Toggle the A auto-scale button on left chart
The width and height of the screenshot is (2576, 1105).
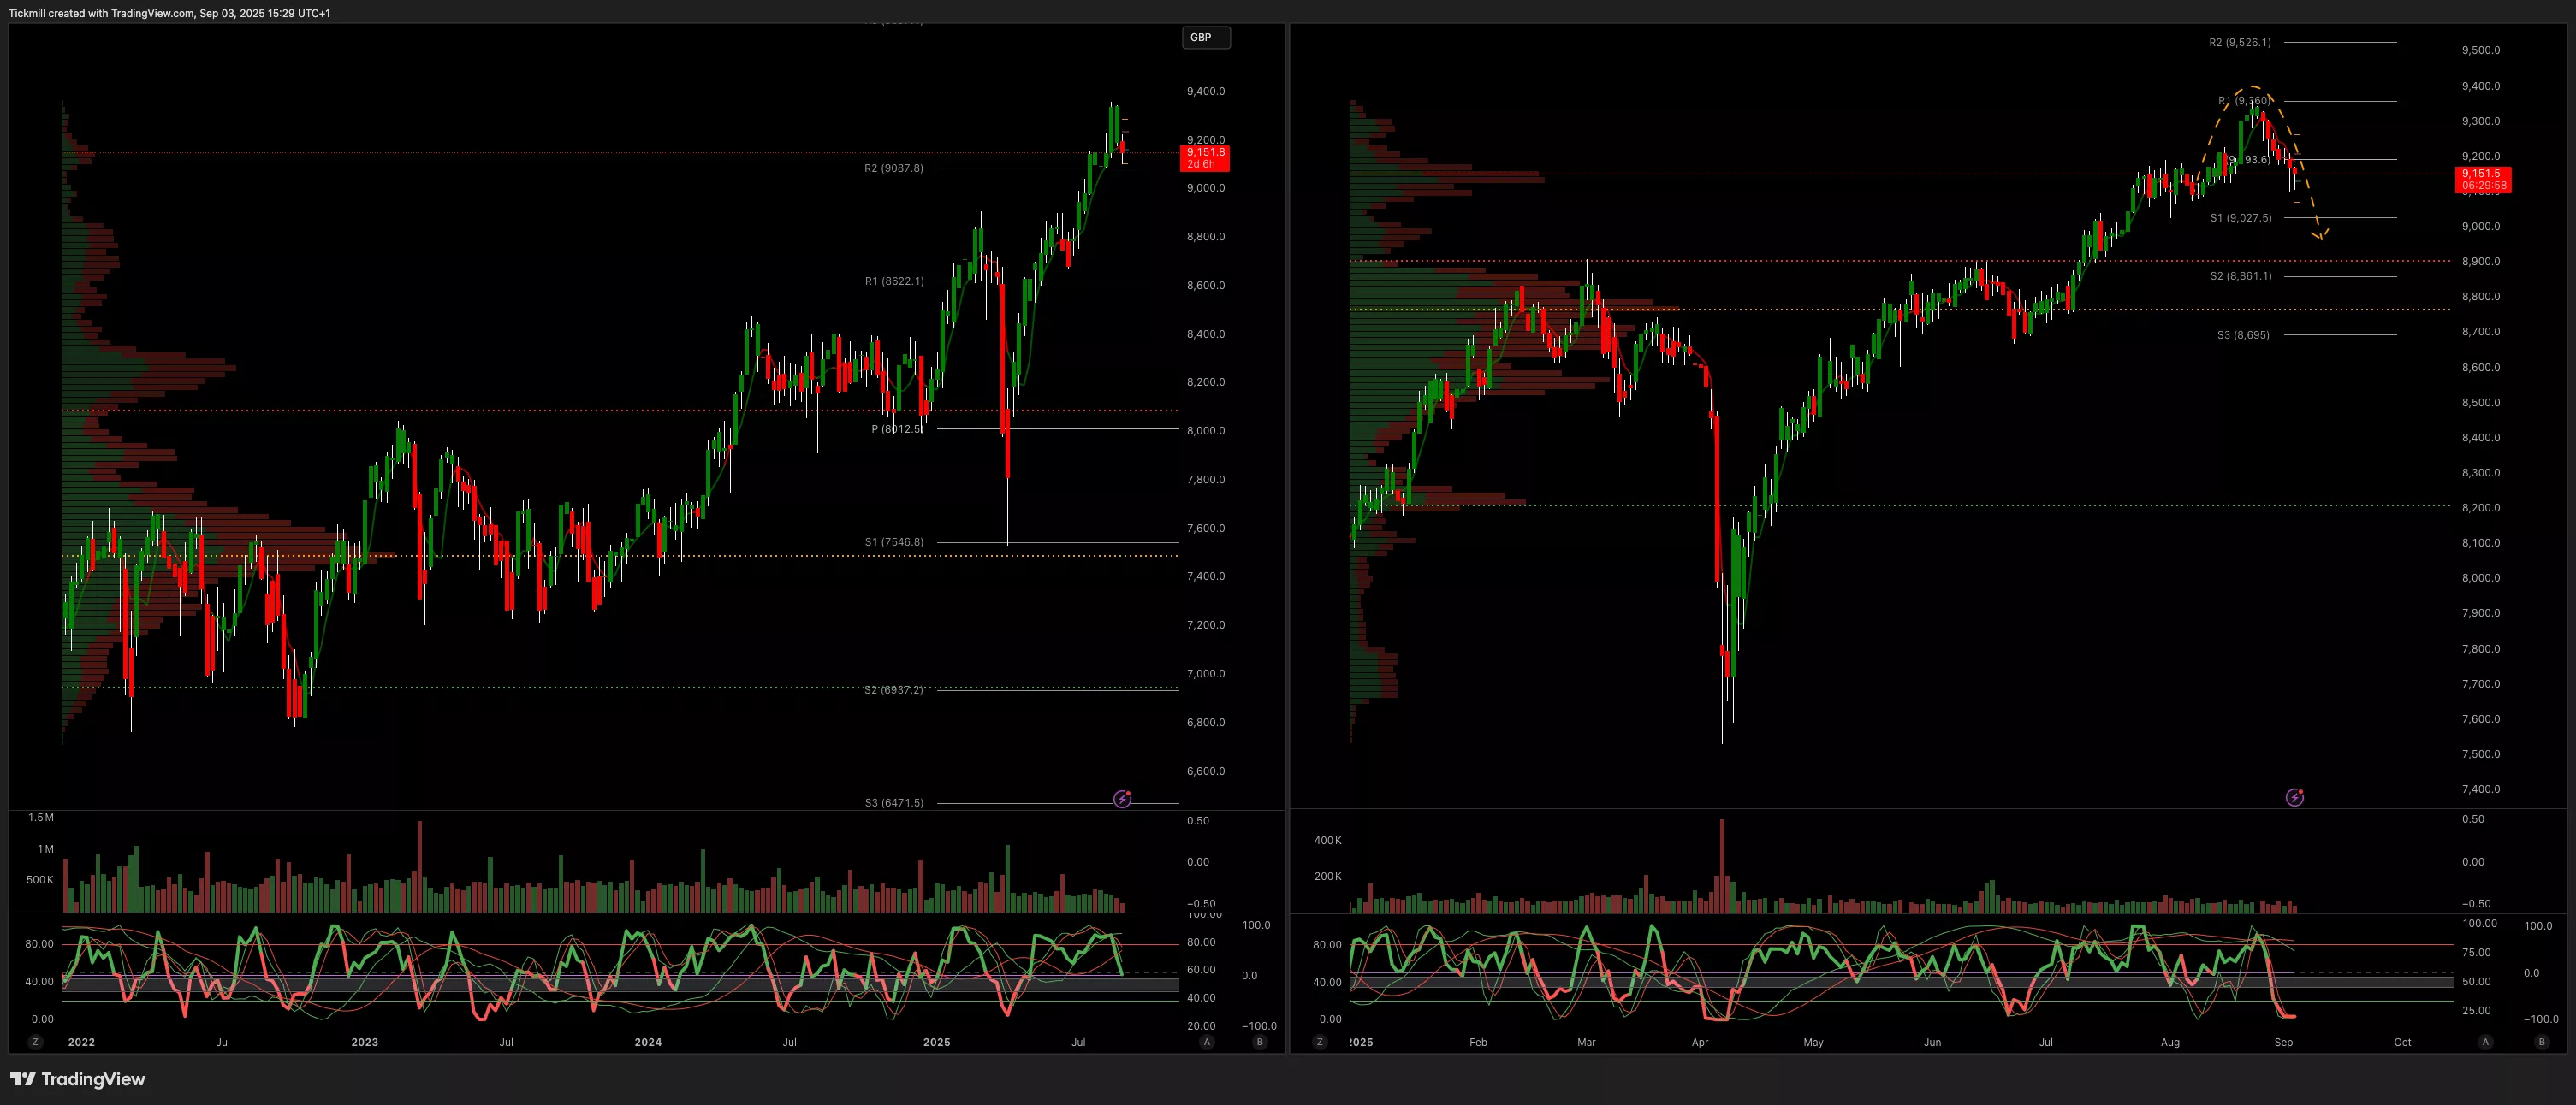(x=1207, y=1042)
